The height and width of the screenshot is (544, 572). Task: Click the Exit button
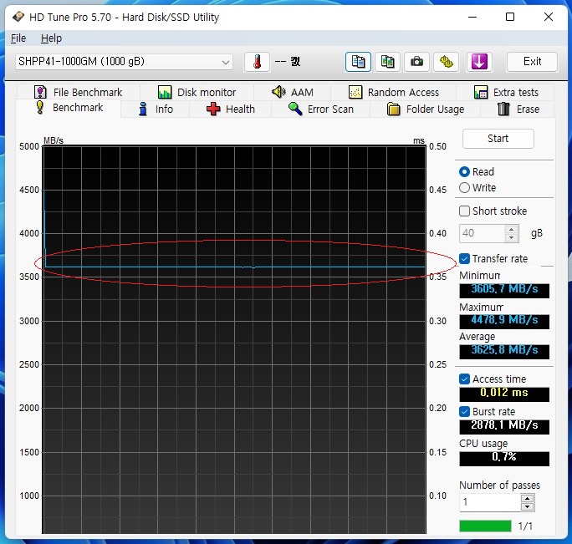coord(532,62)
